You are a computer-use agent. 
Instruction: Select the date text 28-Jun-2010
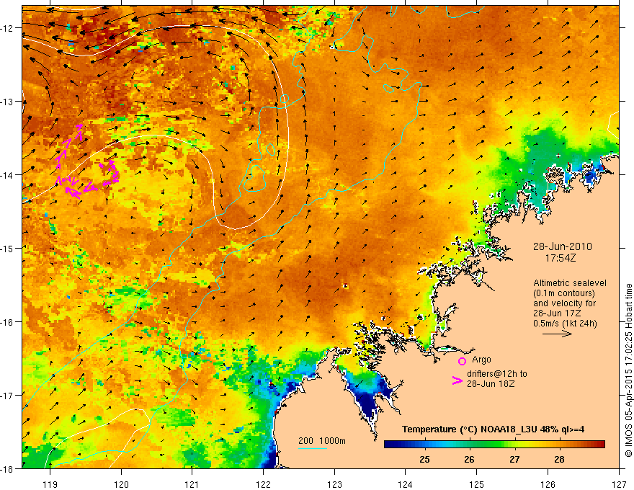click(563, 246)
